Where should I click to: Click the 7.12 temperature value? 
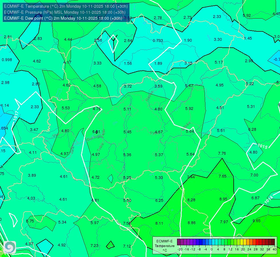(x=127, y=246)
